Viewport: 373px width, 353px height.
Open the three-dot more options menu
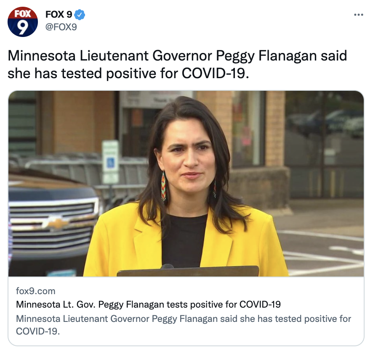[359, 15]
